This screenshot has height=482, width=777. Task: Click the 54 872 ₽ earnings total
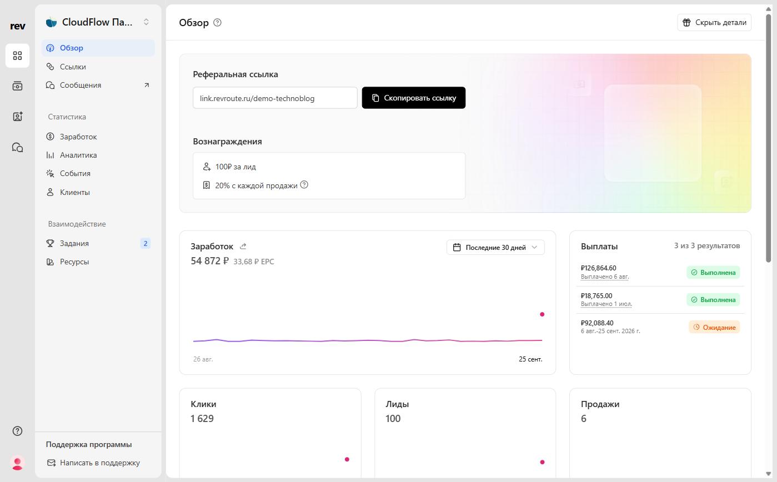pyautogui.click(x=209, y=261)
